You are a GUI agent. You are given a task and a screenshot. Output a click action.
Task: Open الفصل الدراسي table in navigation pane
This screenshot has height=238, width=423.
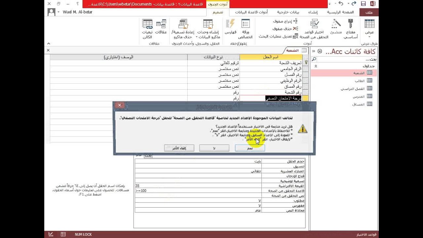click(x=352, y=89)
